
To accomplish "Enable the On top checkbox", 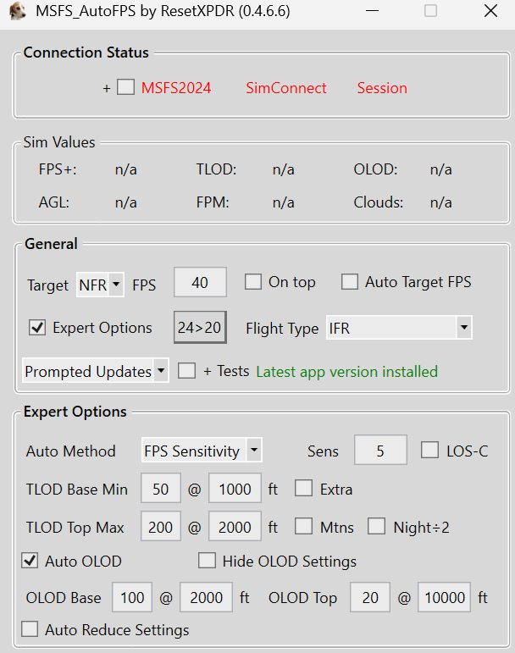I will click(x=253, y=282).
